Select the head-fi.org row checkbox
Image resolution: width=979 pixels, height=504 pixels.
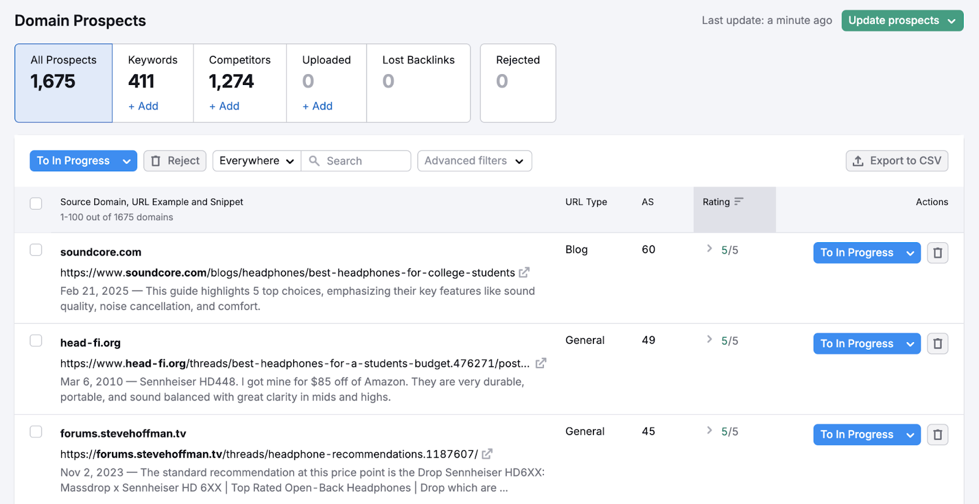(36, 341)
